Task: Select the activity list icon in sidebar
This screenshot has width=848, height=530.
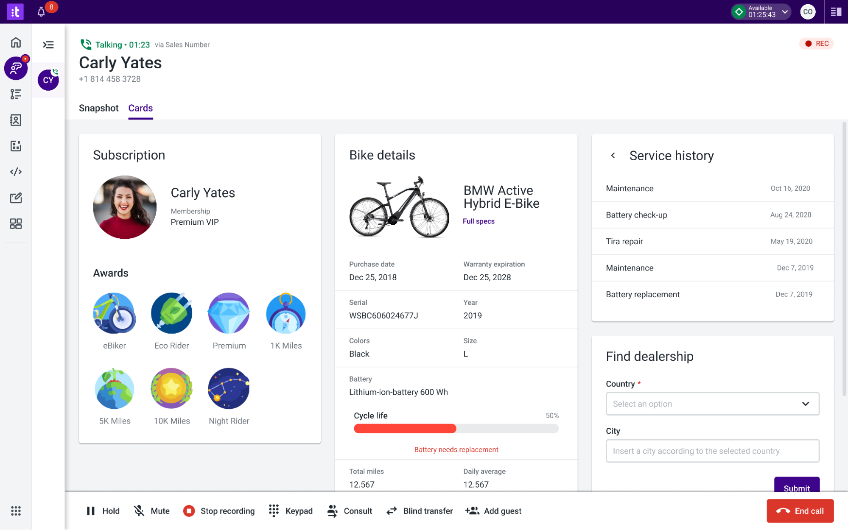Action: pyautogui.click(x=16, y=94)
